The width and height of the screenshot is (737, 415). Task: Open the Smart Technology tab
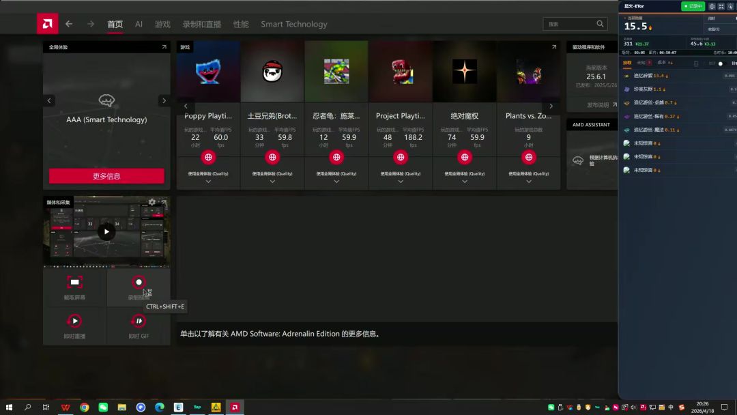tap(293, 24)
